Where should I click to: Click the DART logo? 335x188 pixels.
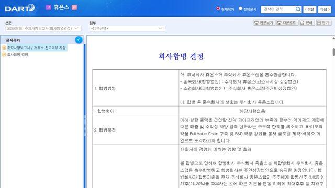point(20,8)
